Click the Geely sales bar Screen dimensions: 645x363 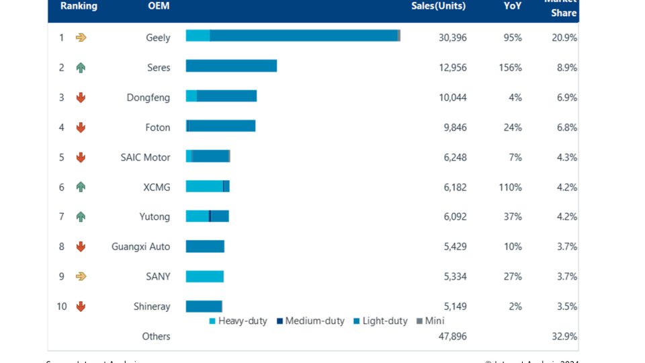coord(293,36)
